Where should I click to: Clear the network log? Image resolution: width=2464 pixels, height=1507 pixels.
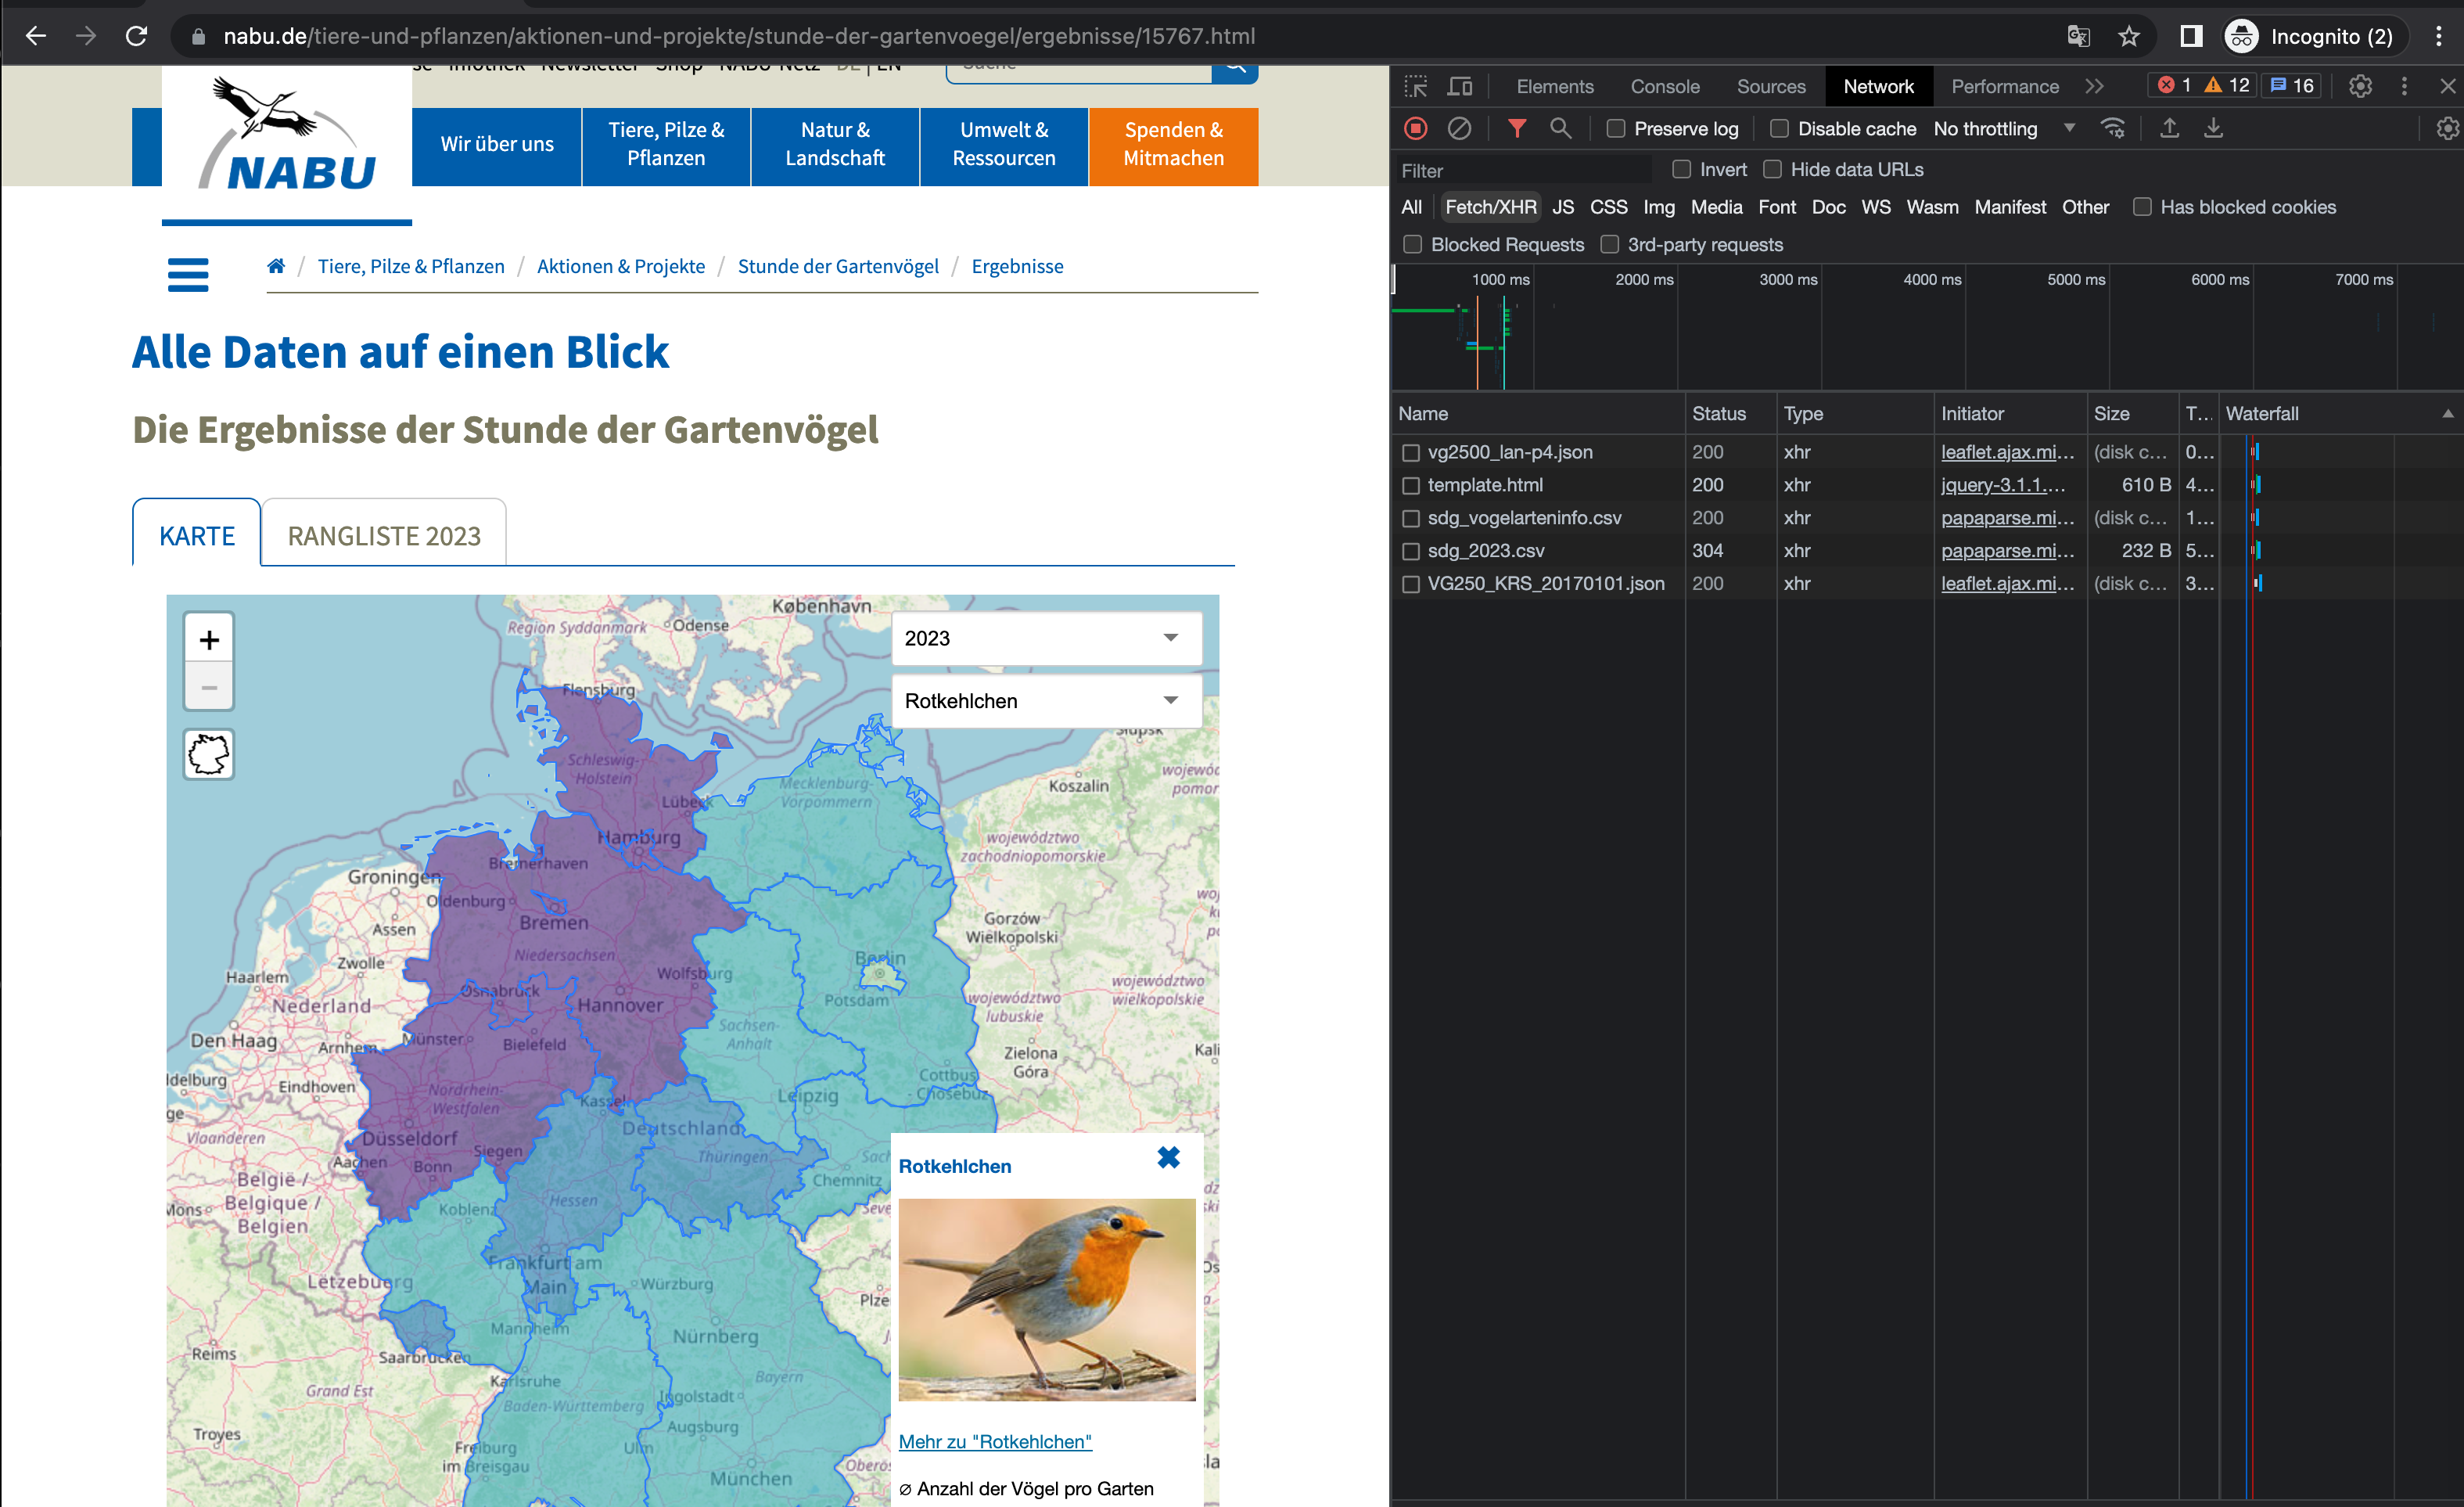(x=1459, y=128)
